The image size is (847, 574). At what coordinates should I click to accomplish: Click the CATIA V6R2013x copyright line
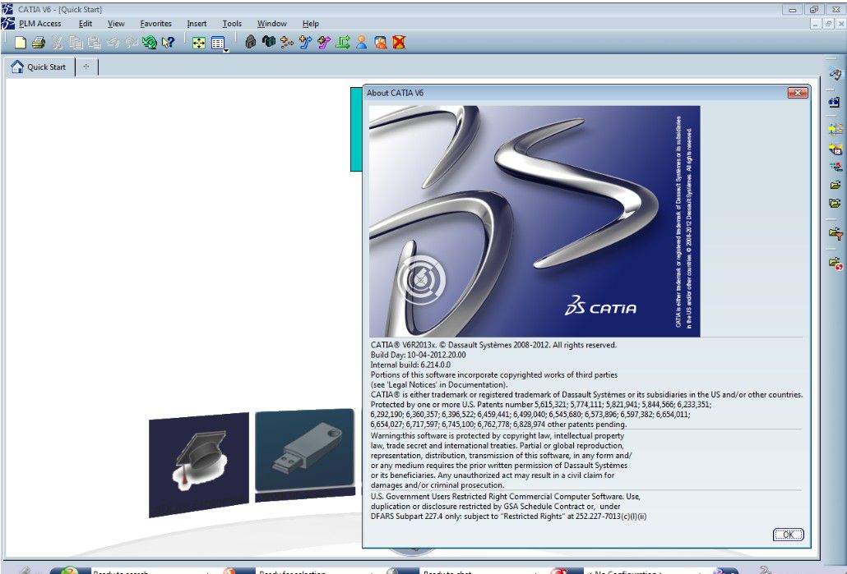pos(493,345)
